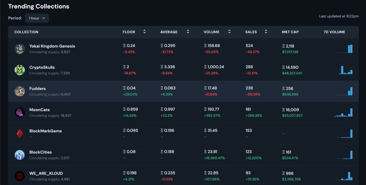Select WE_ARE_KLOUD average Ξ 0.235
The height and width of the screenshot is (185, 366).
pos(168,173)
